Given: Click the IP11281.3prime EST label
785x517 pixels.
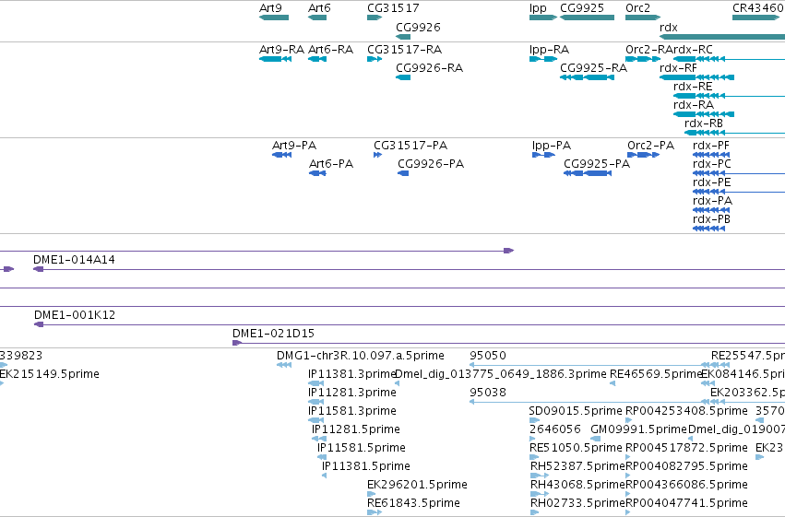Looking at the screenshot, I should point(352,393).
